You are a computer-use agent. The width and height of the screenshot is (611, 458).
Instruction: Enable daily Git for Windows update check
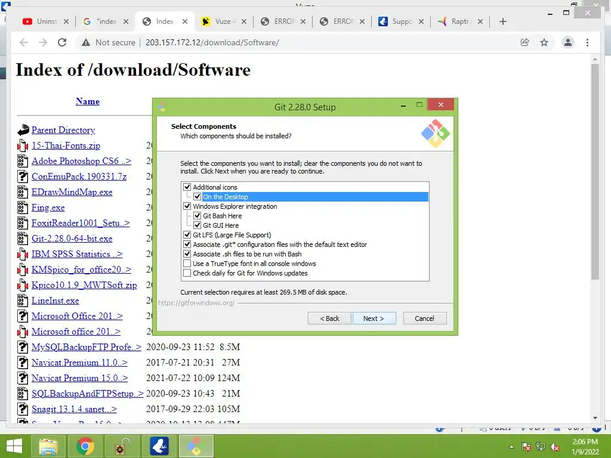(x=187, y=273)
